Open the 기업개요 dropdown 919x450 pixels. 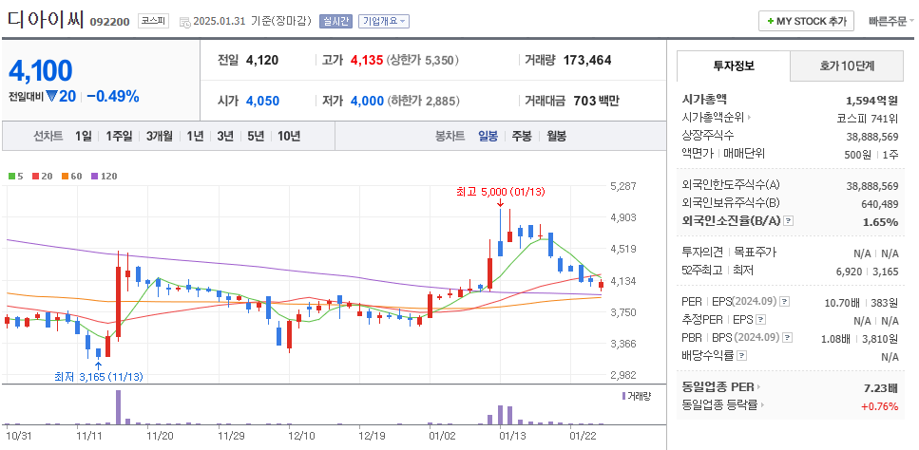point(384,21)
